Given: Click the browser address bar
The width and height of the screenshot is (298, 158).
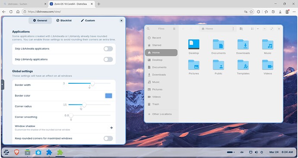Looking at the screenshot, I should pos(138,12).
